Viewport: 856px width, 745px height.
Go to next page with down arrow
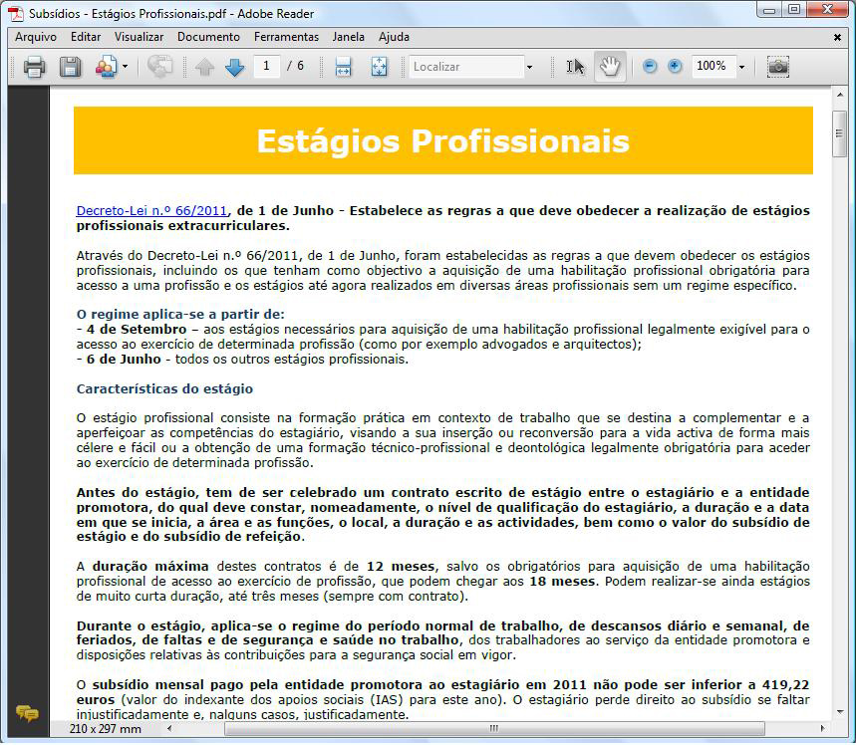[234, 67]
